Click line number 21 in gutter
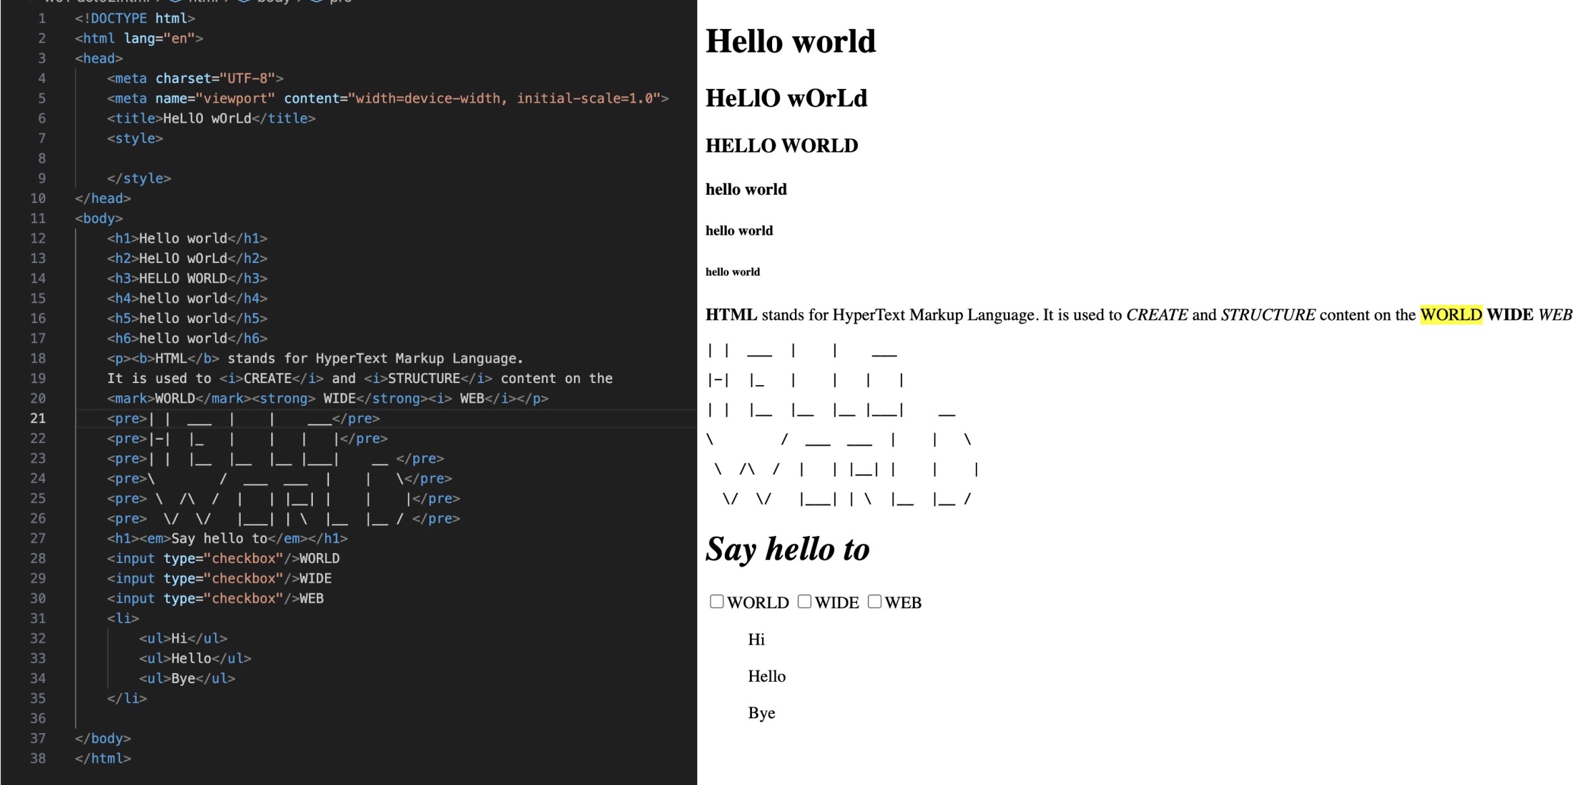 click(38, 418)
